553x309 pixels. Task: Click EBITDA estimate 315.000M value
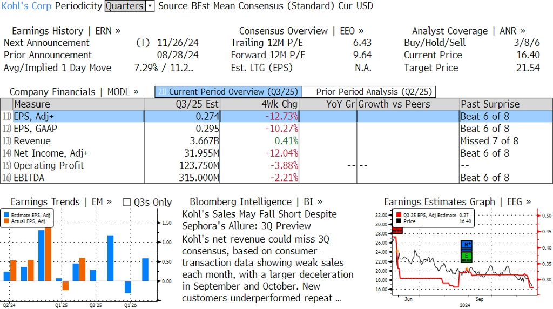click(199, 177)
